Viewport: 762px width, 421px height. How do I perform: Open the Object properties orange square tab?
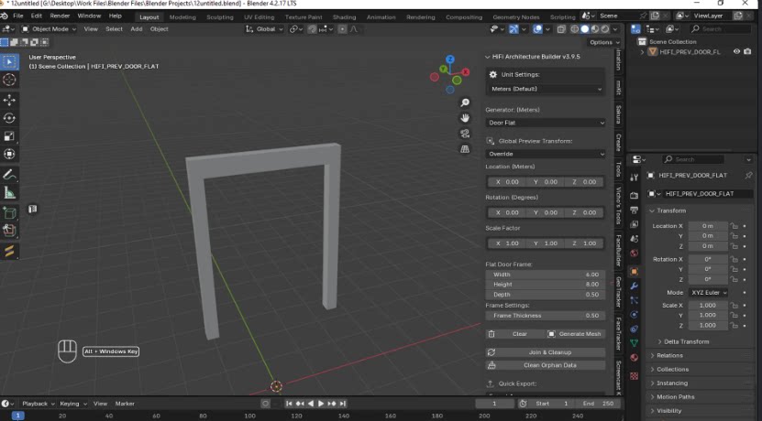point(634,272)
